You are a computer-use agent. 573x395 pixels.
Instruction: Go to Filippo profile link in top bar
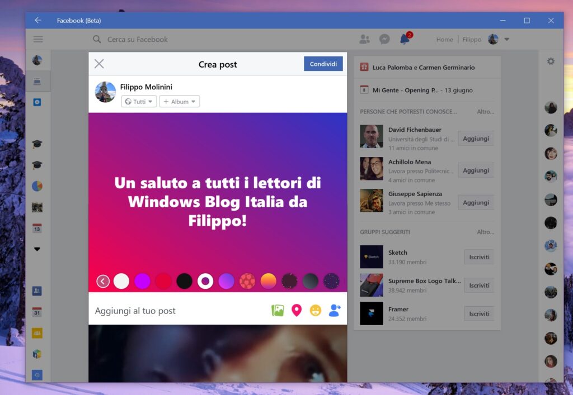(472, 40)
